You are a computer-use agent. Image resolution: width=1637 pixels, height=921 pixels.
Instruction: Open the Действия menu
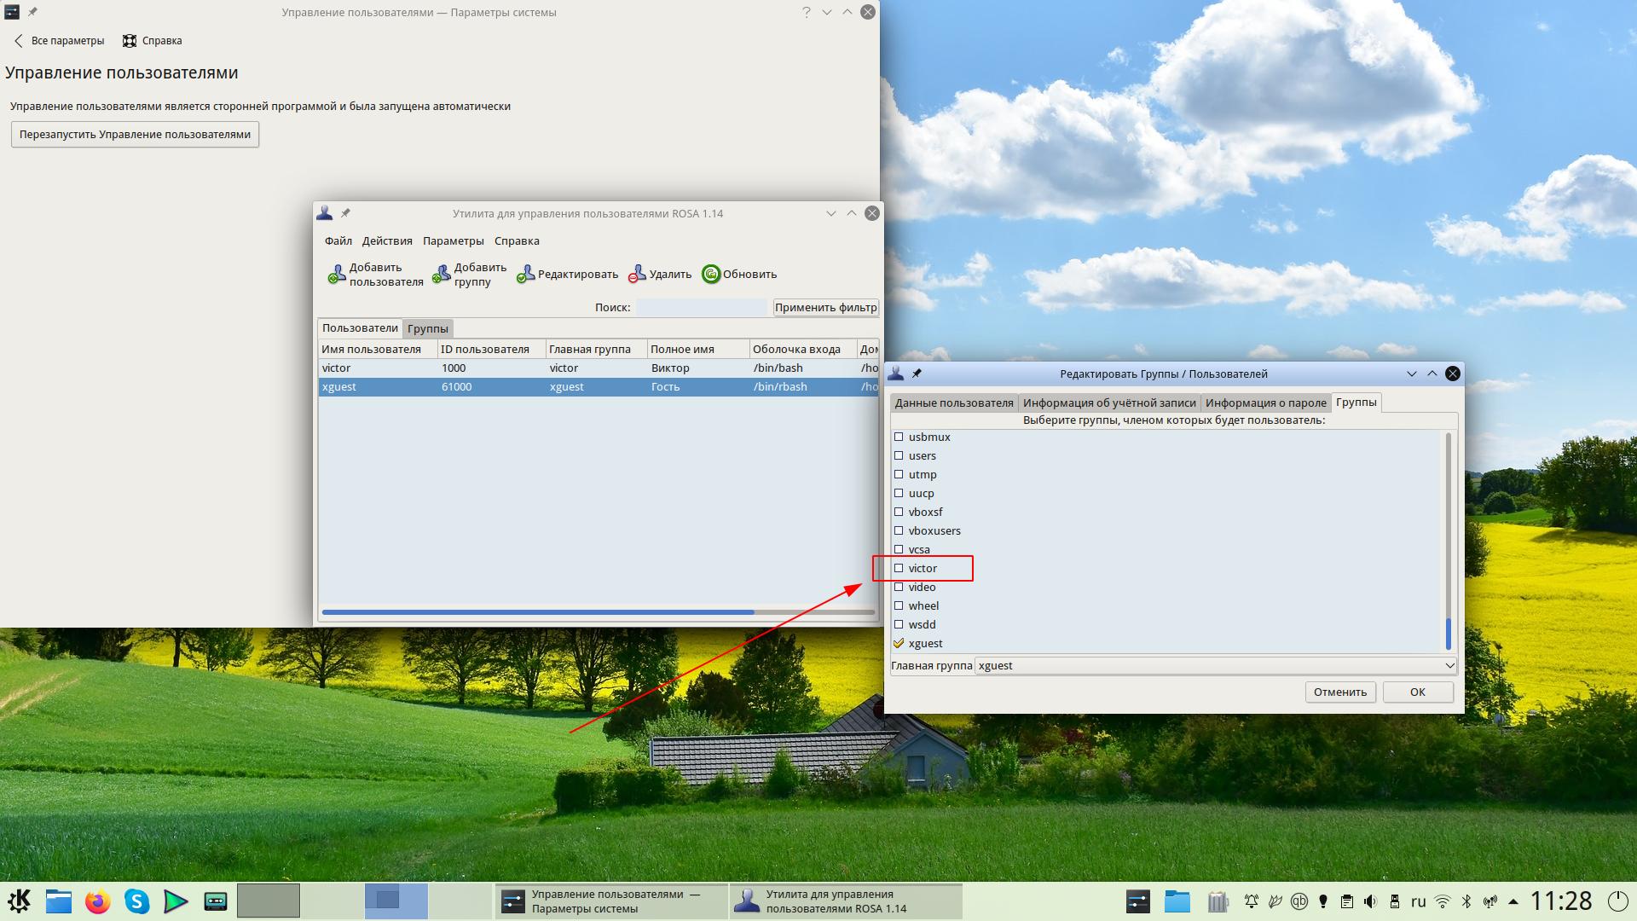pos(386,240)
